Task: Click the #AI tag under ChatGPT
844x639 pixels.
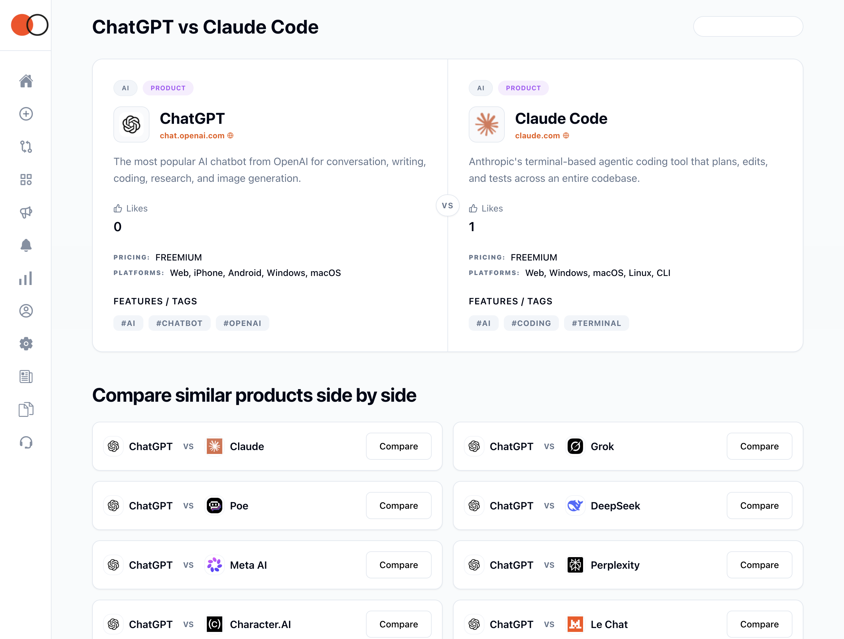Action: tap(128, 323)
